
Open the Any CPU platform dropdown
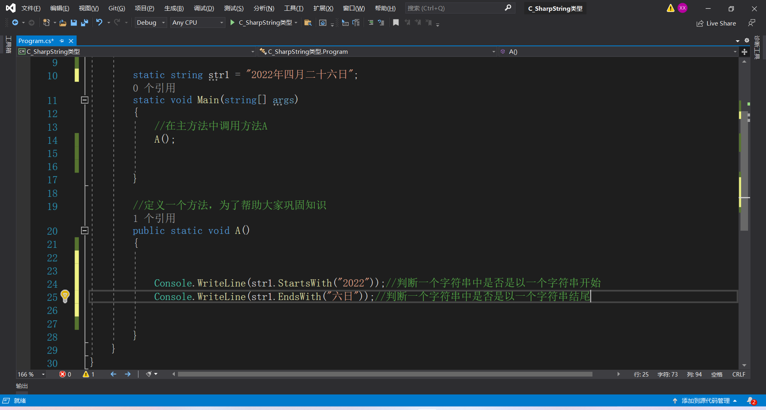point(197,23)
